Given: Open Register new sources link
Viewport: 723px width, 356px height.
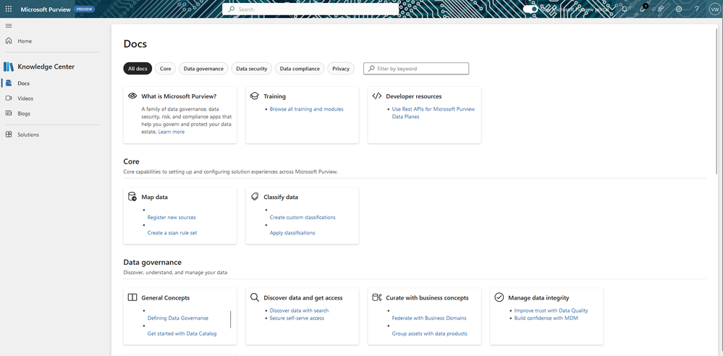Looking at the screenshot, I should (x=172, y=217).
